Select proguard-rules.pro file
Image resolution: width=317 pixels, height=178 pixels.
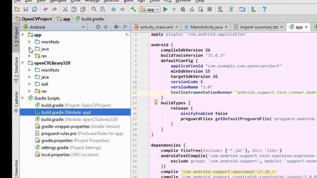click(x=75, y=133)
